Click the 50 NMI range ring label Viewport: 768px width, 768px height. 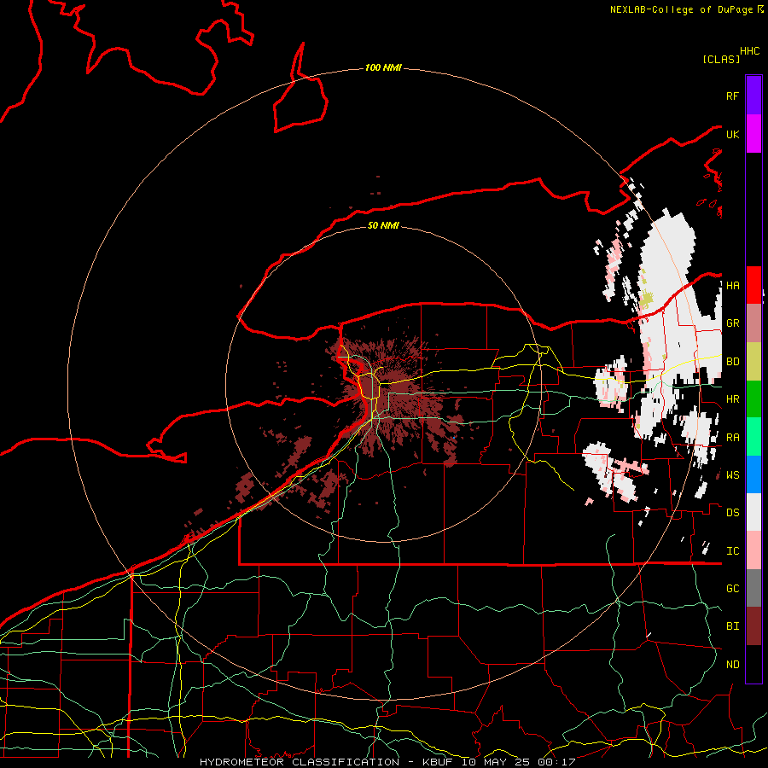point(383,225)
